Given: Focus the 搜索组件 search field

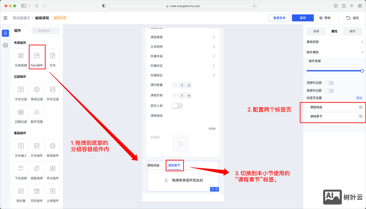Looking at the screenshot, I should point(46,31).
